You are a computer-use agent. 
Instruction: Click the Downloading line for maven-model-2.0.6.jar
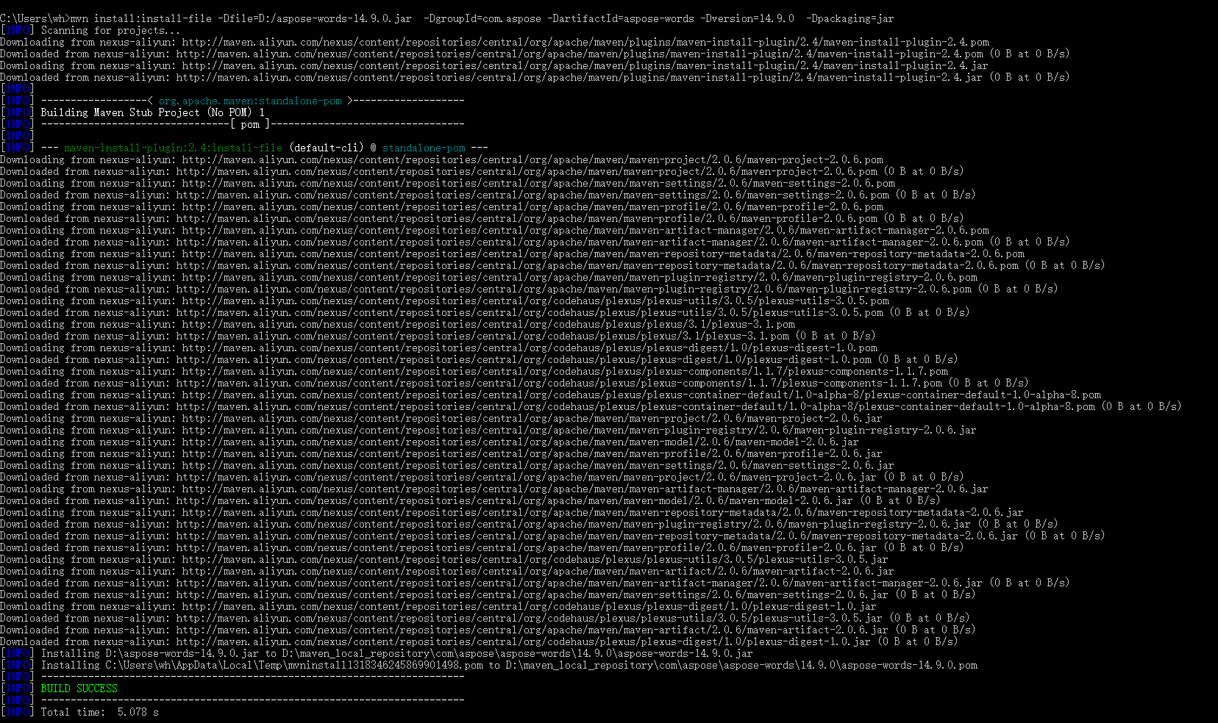(430, 442)
